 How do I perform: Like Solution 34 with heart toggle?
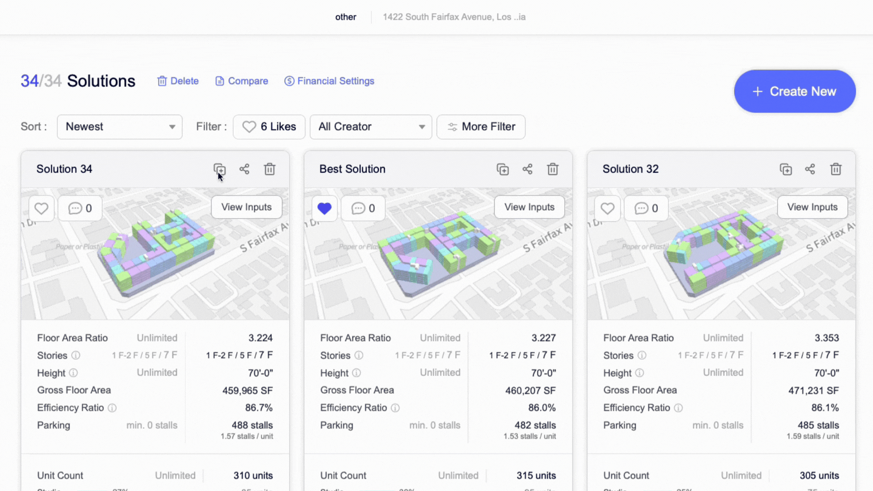[x=41, y=208]
